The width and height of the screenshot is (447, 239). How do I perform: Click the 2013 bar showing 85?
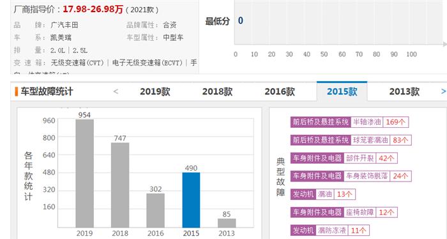click(x=227, y=223)
